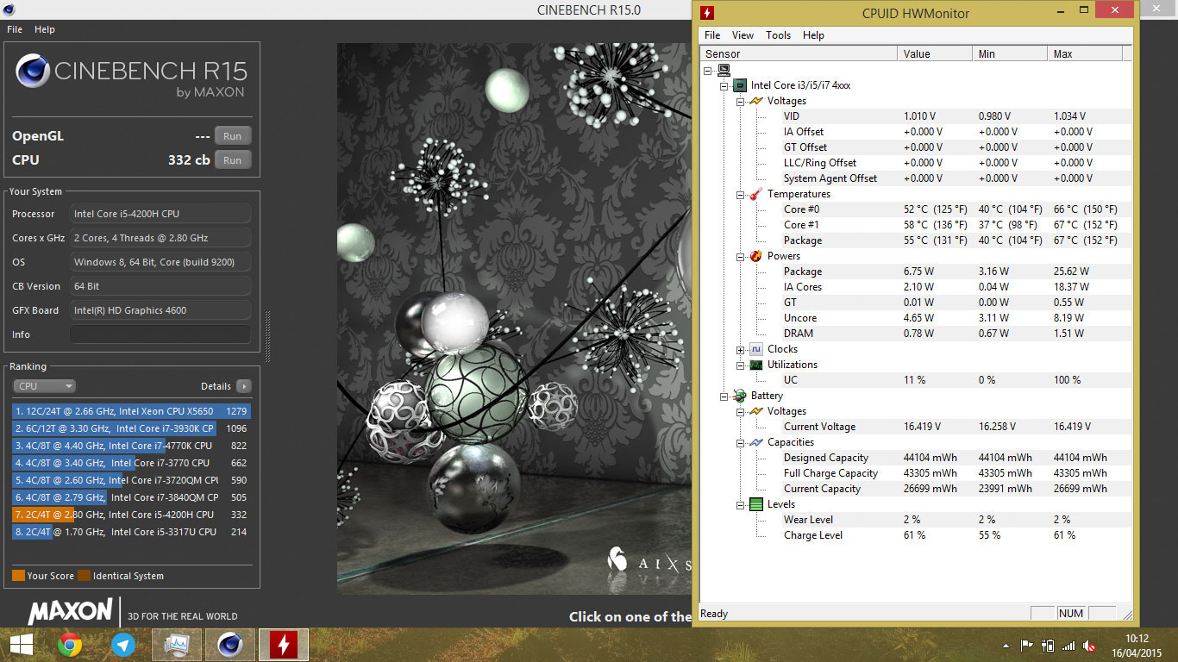
Task: Collapse the CPU Voltages node
Action: [740, 101]
